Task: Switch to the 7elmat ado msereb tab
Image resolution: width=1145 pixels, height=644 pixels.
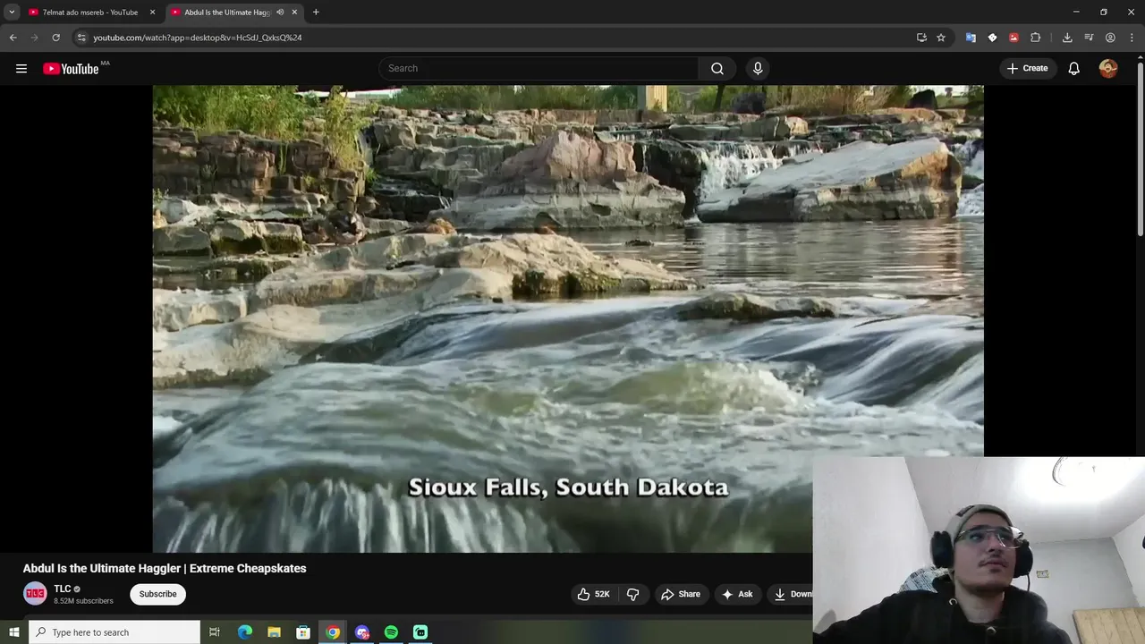Action: 89,13
